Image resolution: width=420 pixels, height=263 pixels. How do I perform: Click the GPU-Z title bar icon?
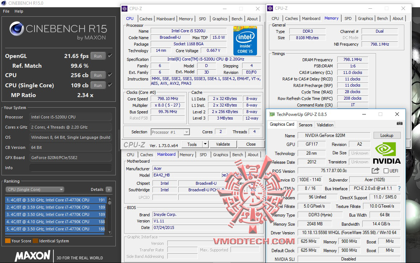click(272, 114)
